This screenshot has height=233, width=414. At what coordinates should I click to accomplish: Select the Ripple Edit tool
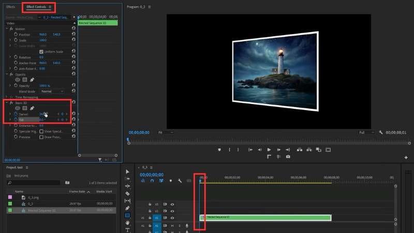[x=127, y=186]
